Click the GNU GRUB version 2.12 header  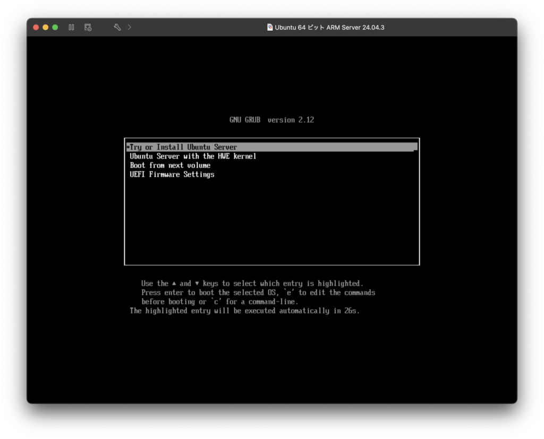(271, 120)
